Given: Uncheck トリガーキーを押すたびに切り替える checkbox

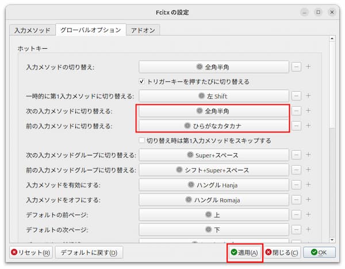Looking at the screenshot, I should (141, 81).
